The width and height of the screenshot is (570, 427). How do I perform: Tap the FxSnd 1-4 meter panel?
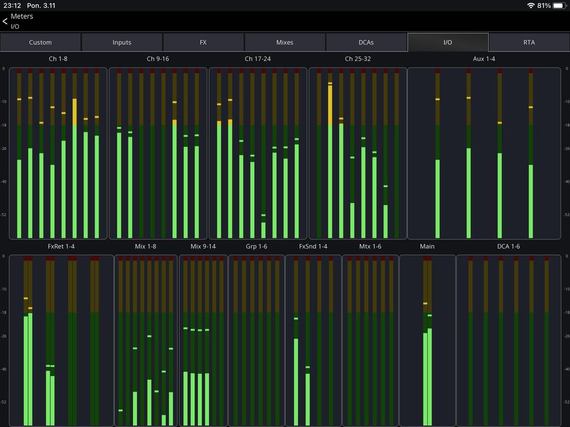tap(313, 340)
